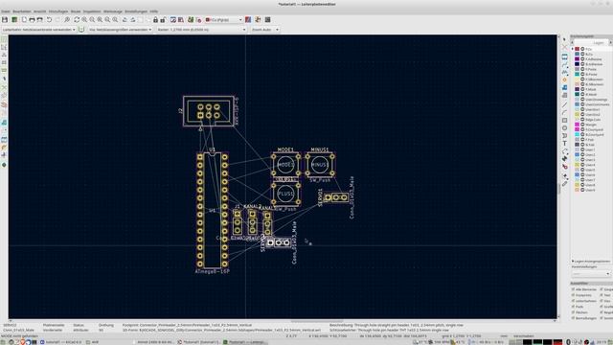Viewport: 613px width, 345px height.
Task: Select the ATmega8-16P footprint U1
Action: pos(213,211)
